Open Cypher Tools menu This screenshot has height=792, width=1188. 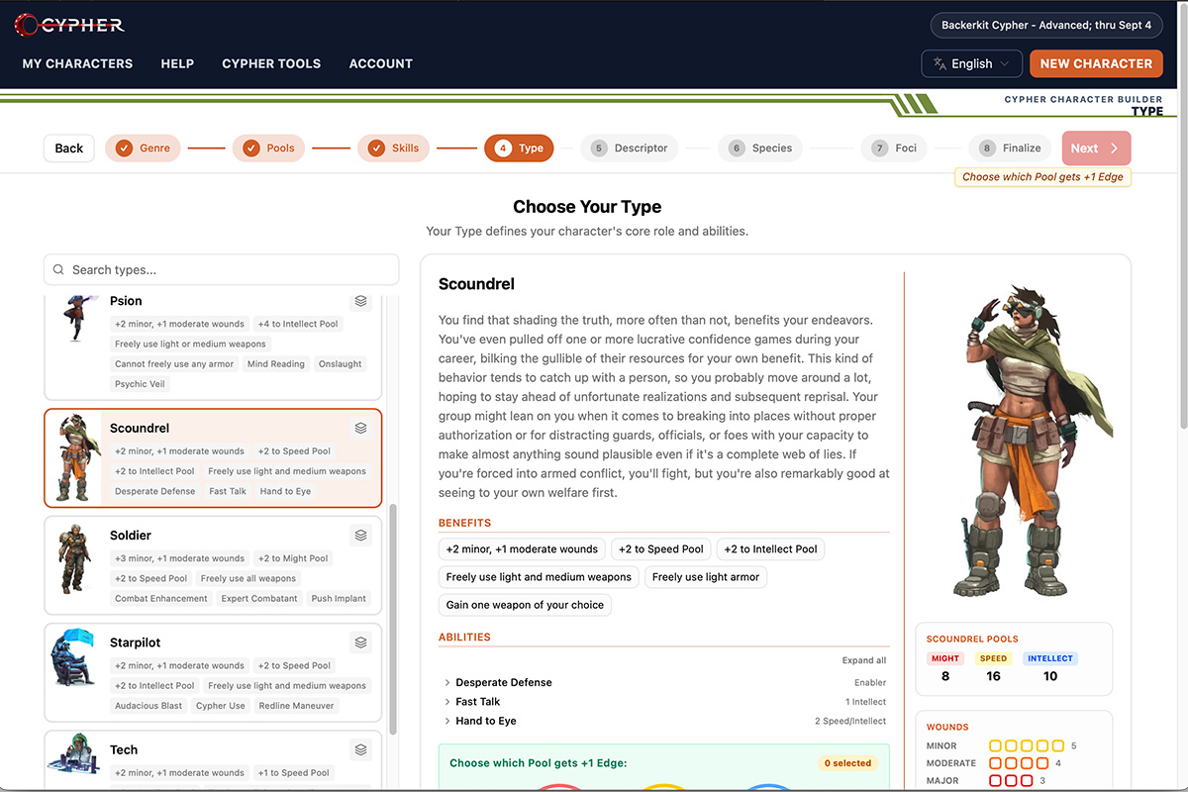pyautogui.click(x=271, y=63)
